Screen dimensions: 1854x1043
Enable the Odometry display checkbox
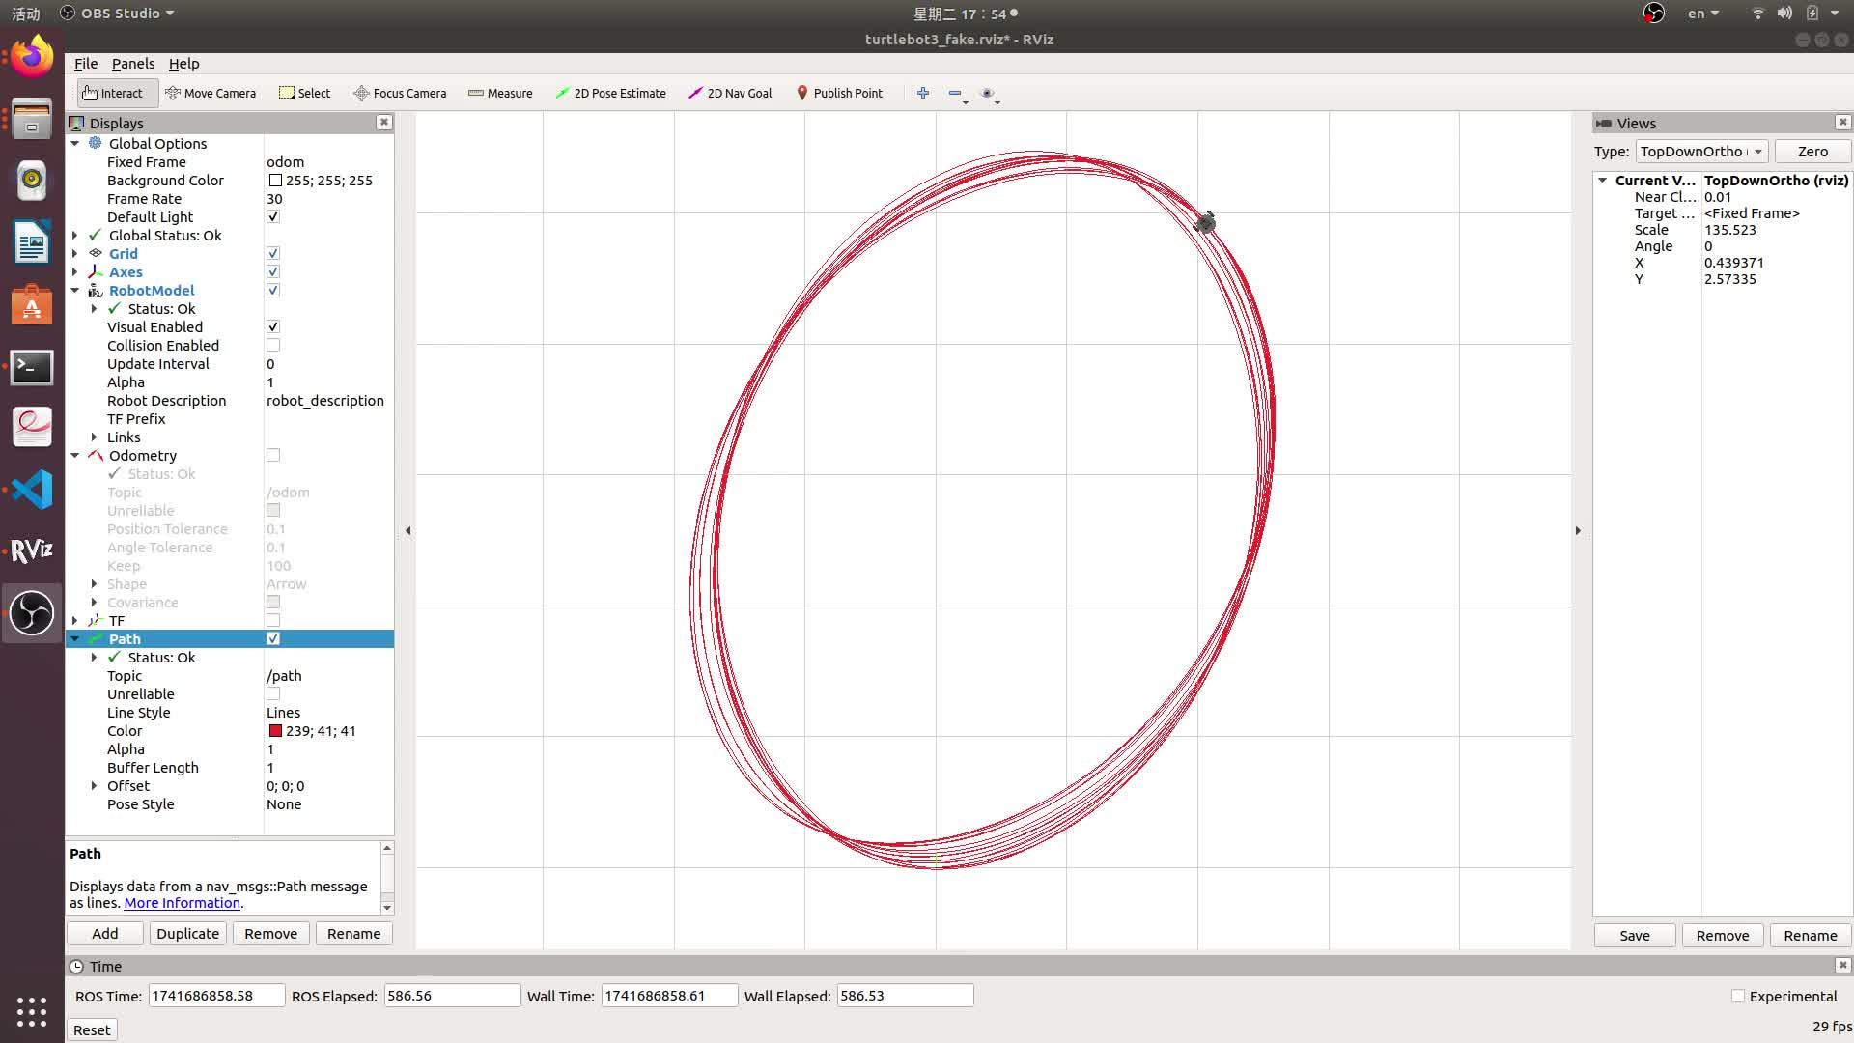pos(273,455)
